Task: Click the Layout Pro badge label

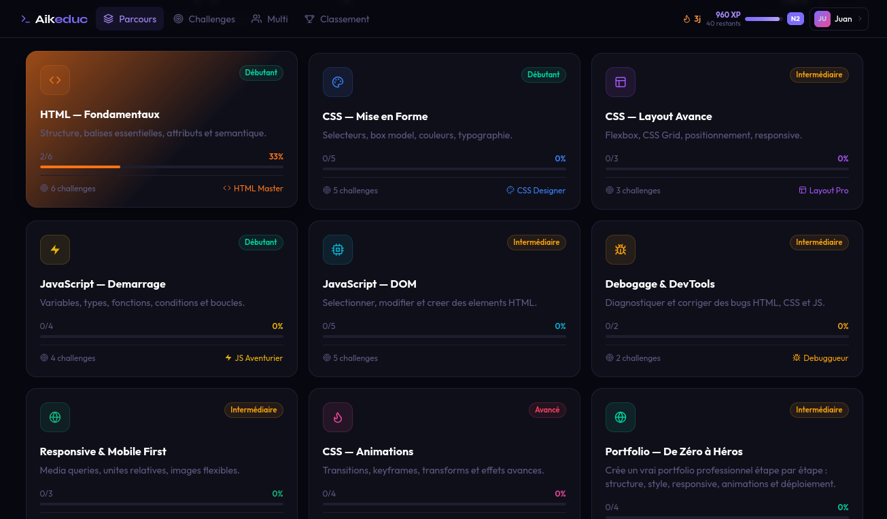Action: 824,191
